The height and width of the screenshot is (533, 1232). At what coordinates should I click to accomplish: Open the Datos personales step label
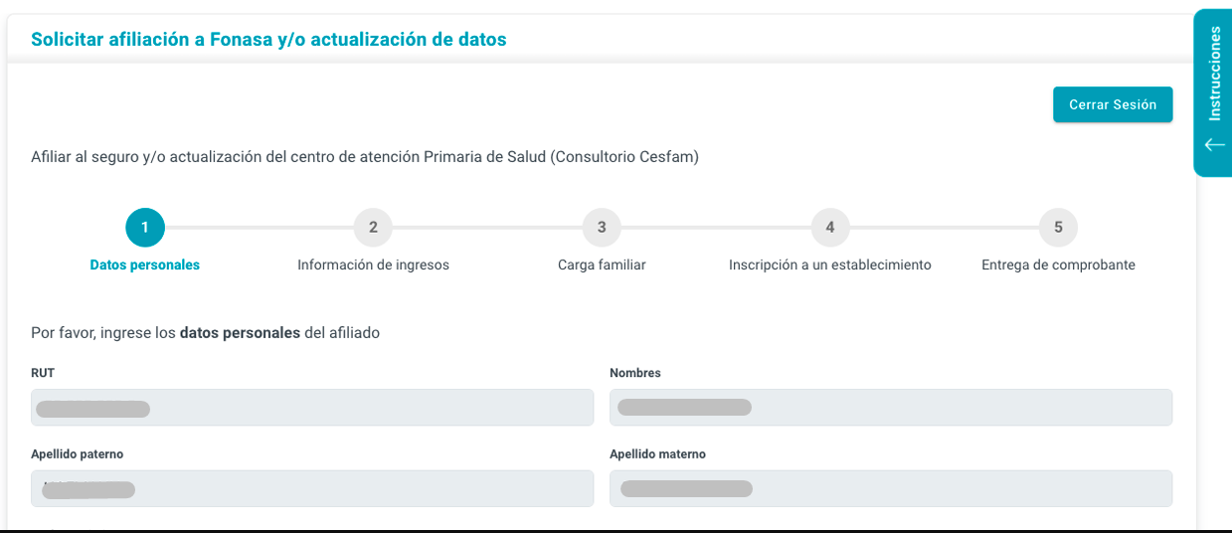click(x=145, y=266)
